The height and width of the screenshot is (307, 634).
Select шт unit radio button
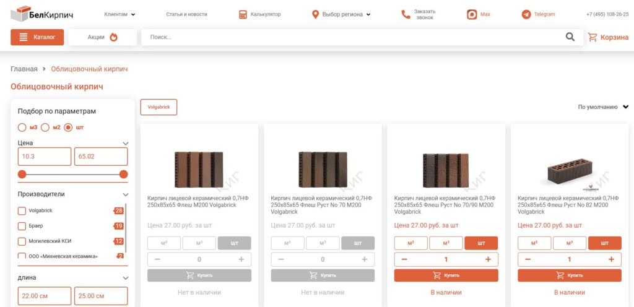click(x=68, y=128)
